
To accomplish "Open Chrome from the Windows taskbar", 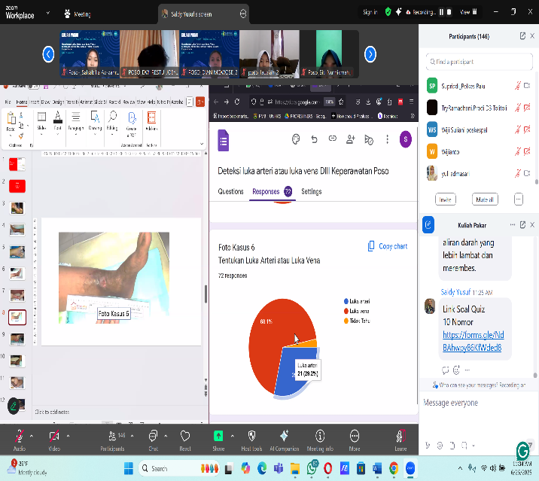I will (394, 468).
